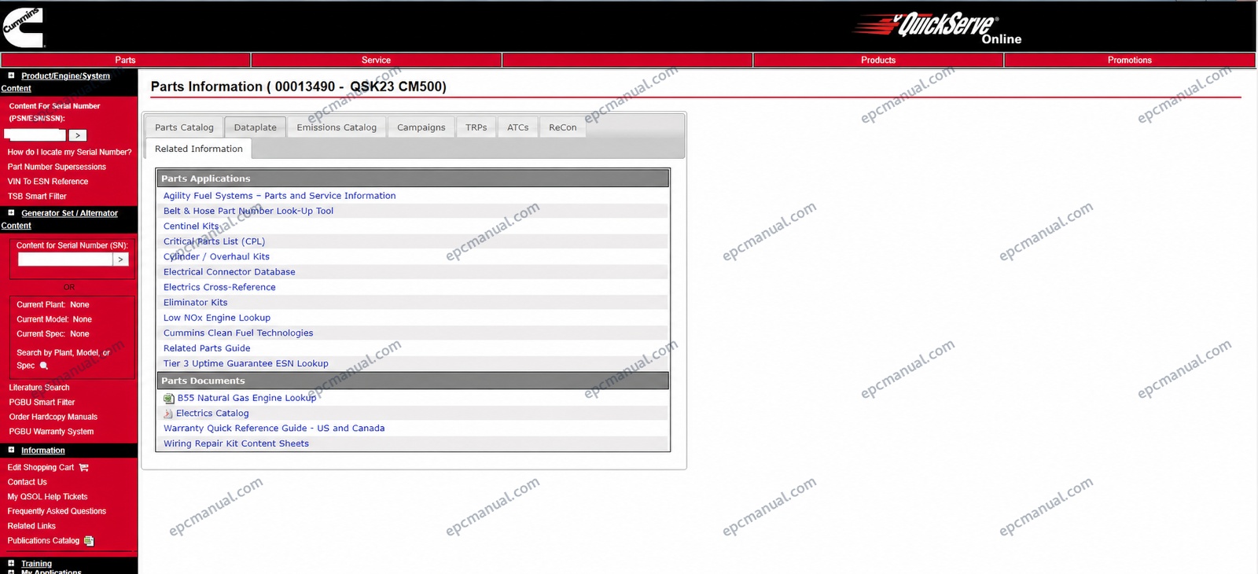Collapse the Generator Set / Alternator section

(11, 212)
